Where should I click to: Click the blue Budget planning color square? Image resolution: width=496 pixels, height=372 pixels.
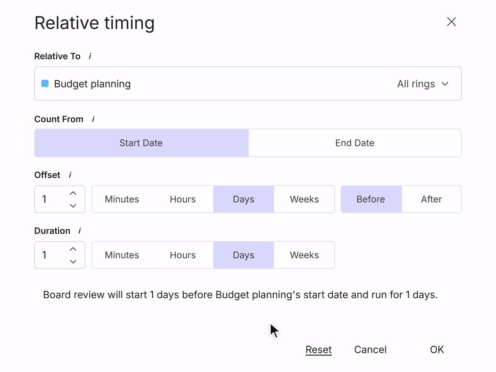point(45,83)
